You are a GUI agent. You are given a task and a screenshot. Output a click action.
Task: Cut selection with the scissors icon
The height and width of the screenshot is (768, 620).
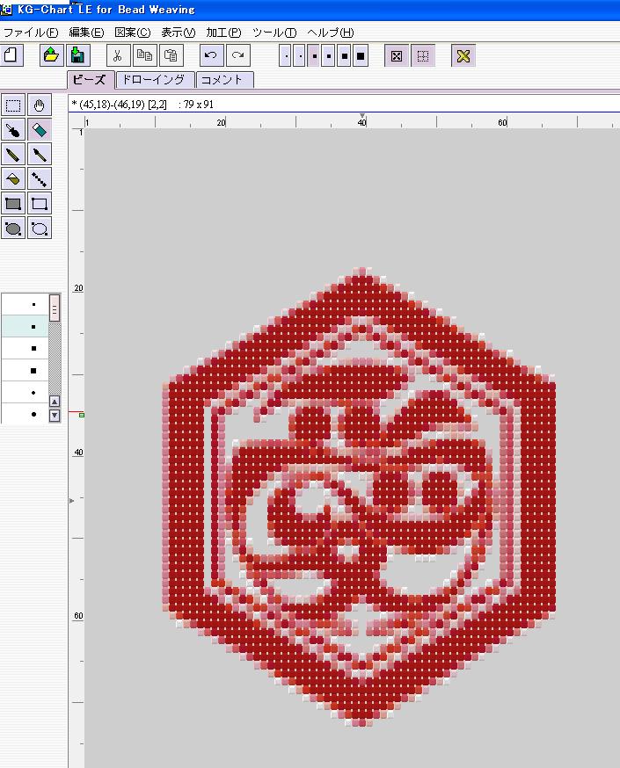(118, 55)
